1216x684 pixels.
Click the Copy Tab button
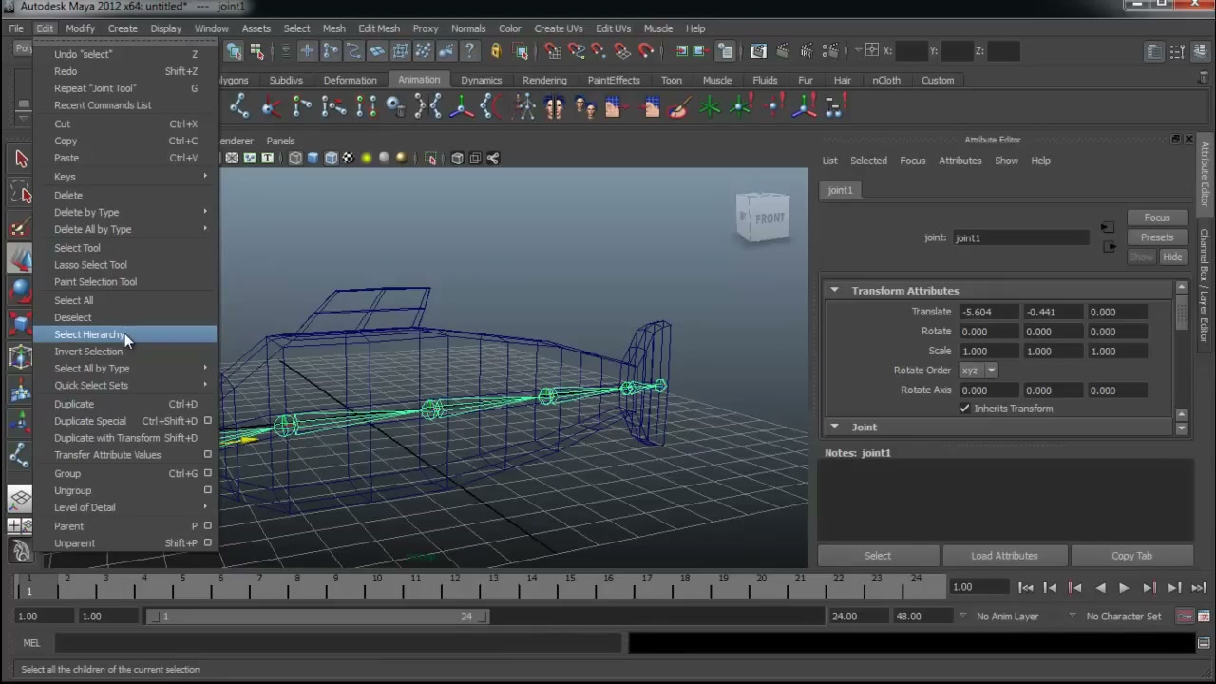[x=1131, y=556]
